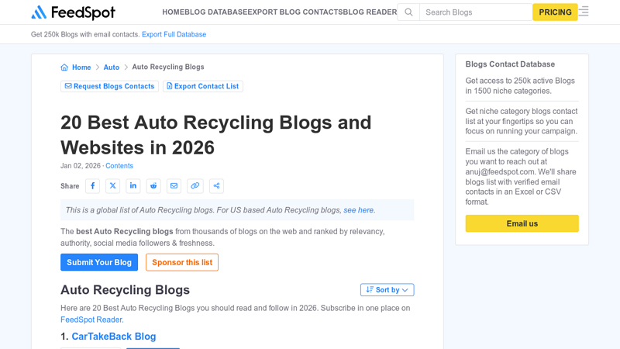Image resolution: width=620 pixels, height=349 pixels.
Task: Click the 'Blogs Contact Database' heading
Action: 510,64
